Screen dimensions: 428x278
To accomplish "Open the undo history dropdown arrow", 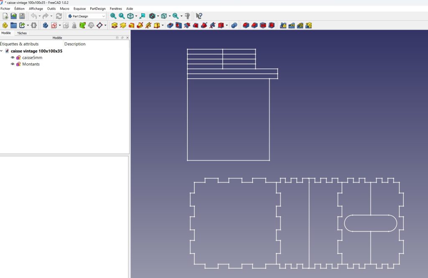I will 40,16.
